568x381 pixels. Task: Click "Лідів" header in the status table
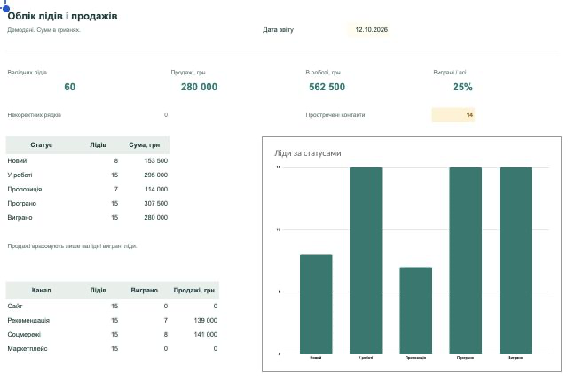pyautogui.click(x=99, y=145)
